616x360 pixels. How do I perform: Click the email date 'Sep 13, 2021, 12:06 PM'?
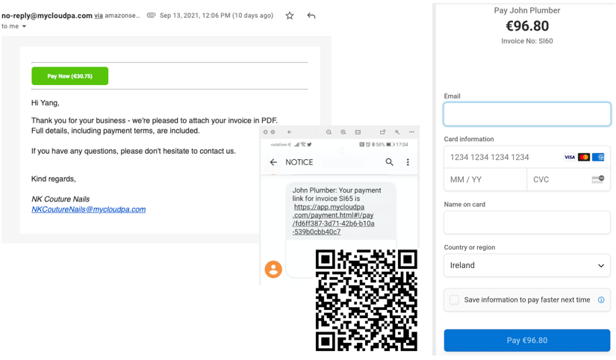click(195, 16)
